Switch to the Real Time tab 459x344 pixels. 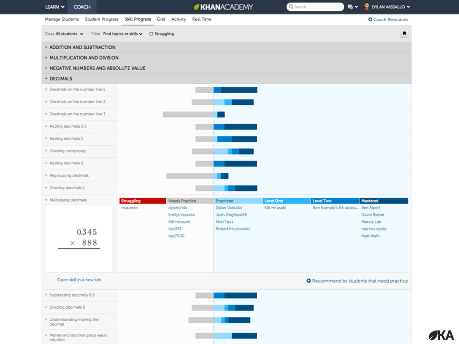click(201, 19)
